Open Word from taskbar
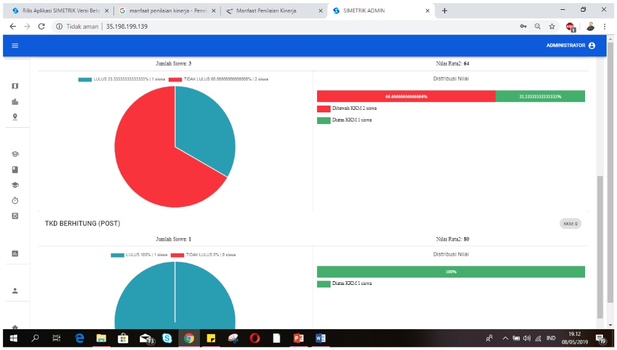617x350 pixels. pyautogui.click(x=320, y=338)
